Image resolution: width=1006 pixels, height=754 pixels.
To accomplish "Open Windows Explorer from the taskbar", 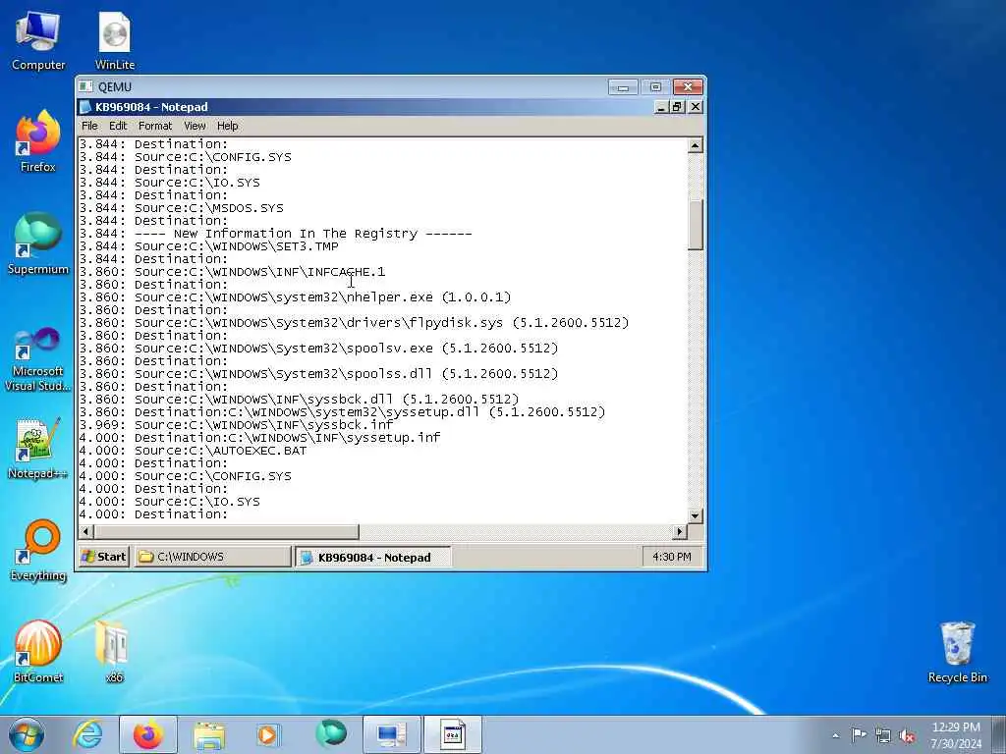I will tap(209, 734).
